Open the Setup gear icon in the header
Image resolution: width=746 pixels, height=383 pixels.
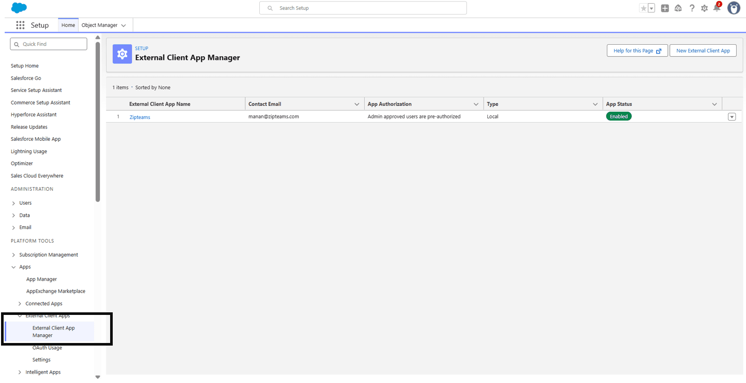pos(704,8)
